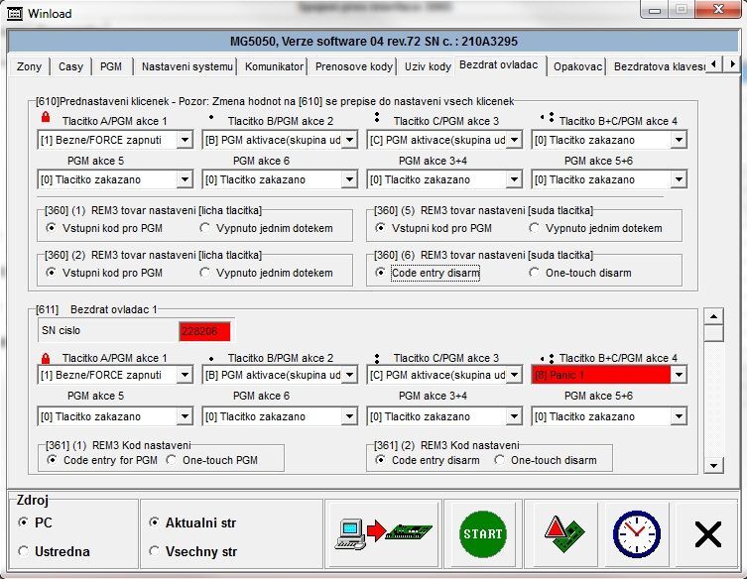Open the Nastaveni systemu tab
Viewport: 747px width, 579px height.
click(x=187, y=66)
